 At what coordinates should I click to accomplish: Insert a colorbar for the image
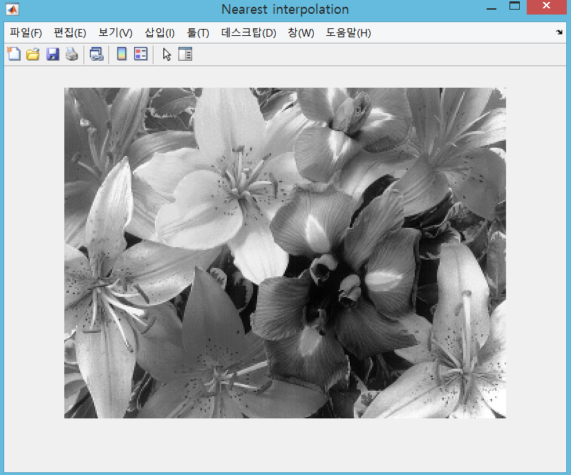[122, 54]
